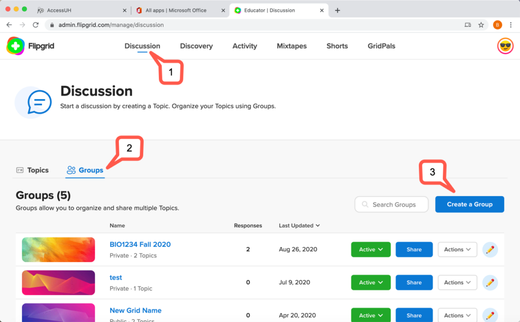
Task: Click the Flipgrid logo icon
Action: 15,46
